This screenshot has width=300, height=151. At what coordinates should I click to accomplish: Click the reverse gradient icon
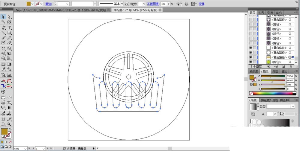click(x=253, y=114)
